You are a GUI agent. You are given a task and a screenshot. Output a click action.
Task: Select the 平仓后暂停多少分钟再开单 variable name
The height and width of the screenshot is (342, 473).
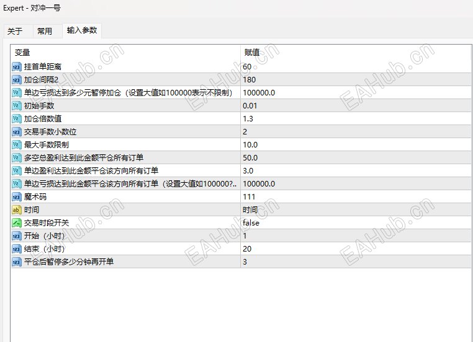tap(69, 262)
